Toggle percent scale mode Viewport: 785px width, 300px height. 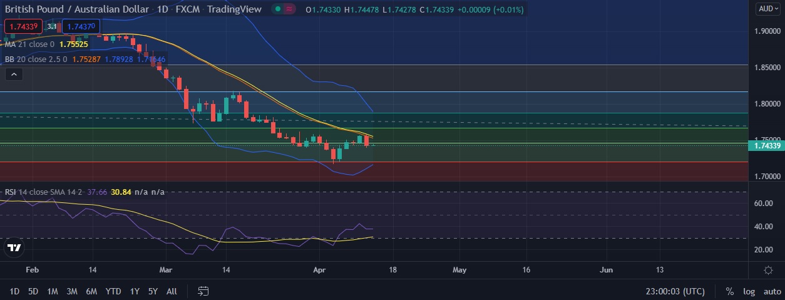tap(730, 291)
